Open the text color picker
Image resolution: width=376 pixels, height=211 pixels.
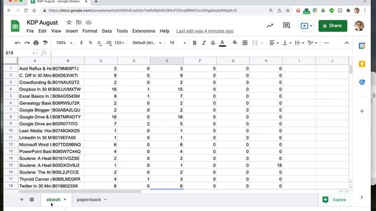[222, 43]
